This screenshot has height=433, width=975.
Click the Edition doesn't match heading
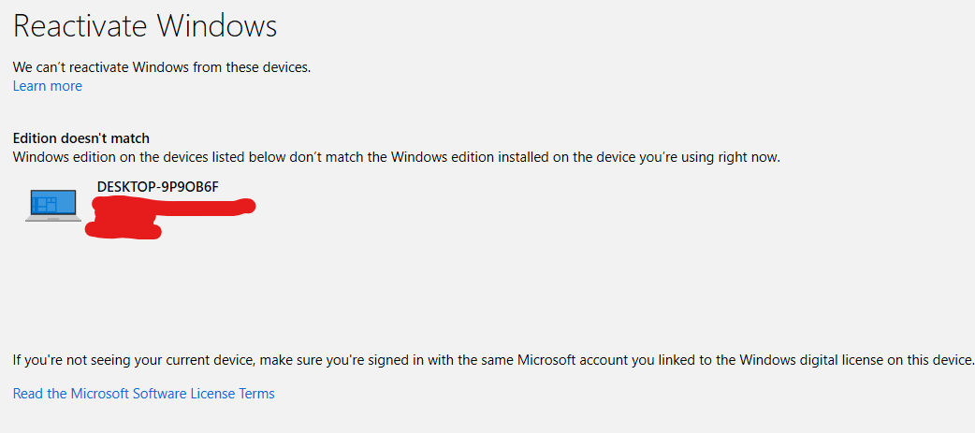(80, 138)
